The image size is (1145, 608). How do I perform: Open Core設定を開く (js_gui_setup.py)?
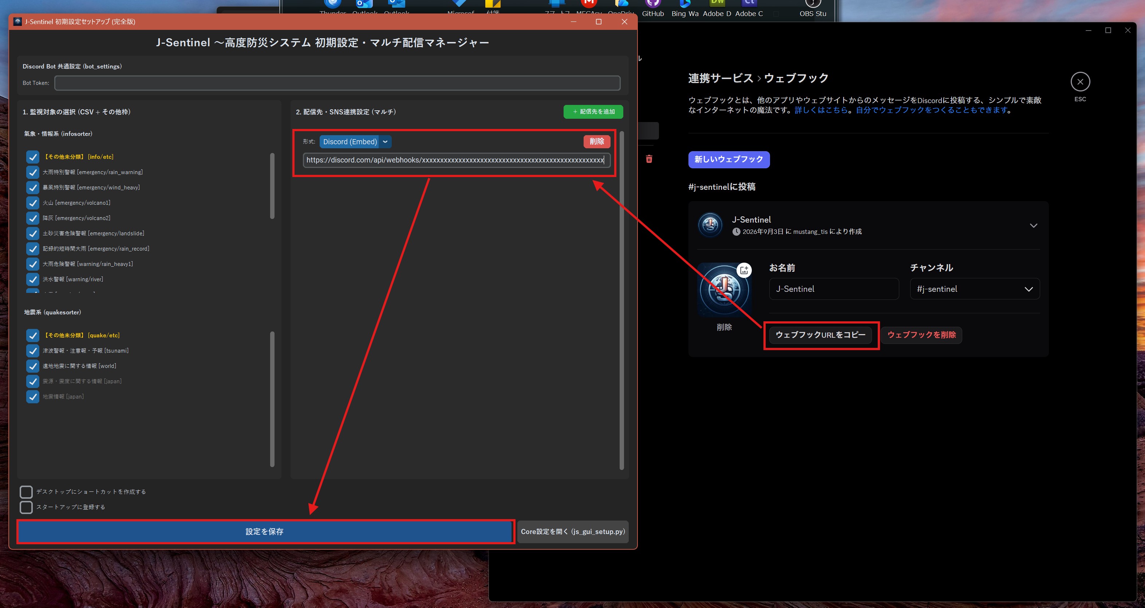click(x=572, y=531)
